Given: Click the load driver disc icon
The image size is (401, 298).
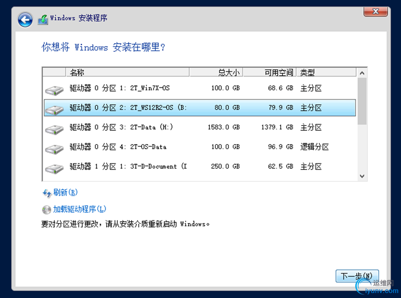Looking at the screenshot, I should [x=47, y=210].
